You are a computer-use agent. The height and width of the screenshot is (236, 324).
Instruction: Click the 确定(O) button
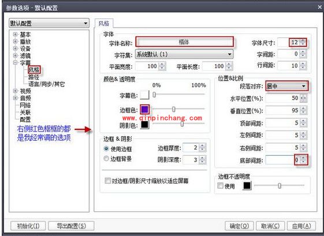click(x=239, y=226)
